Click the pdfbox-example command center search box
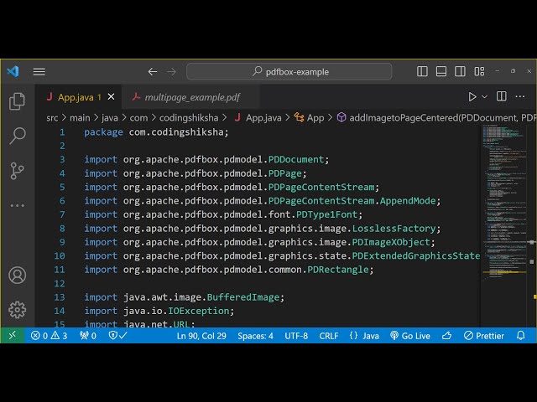This screenshot has width=537, height=402. click(289, 72)
